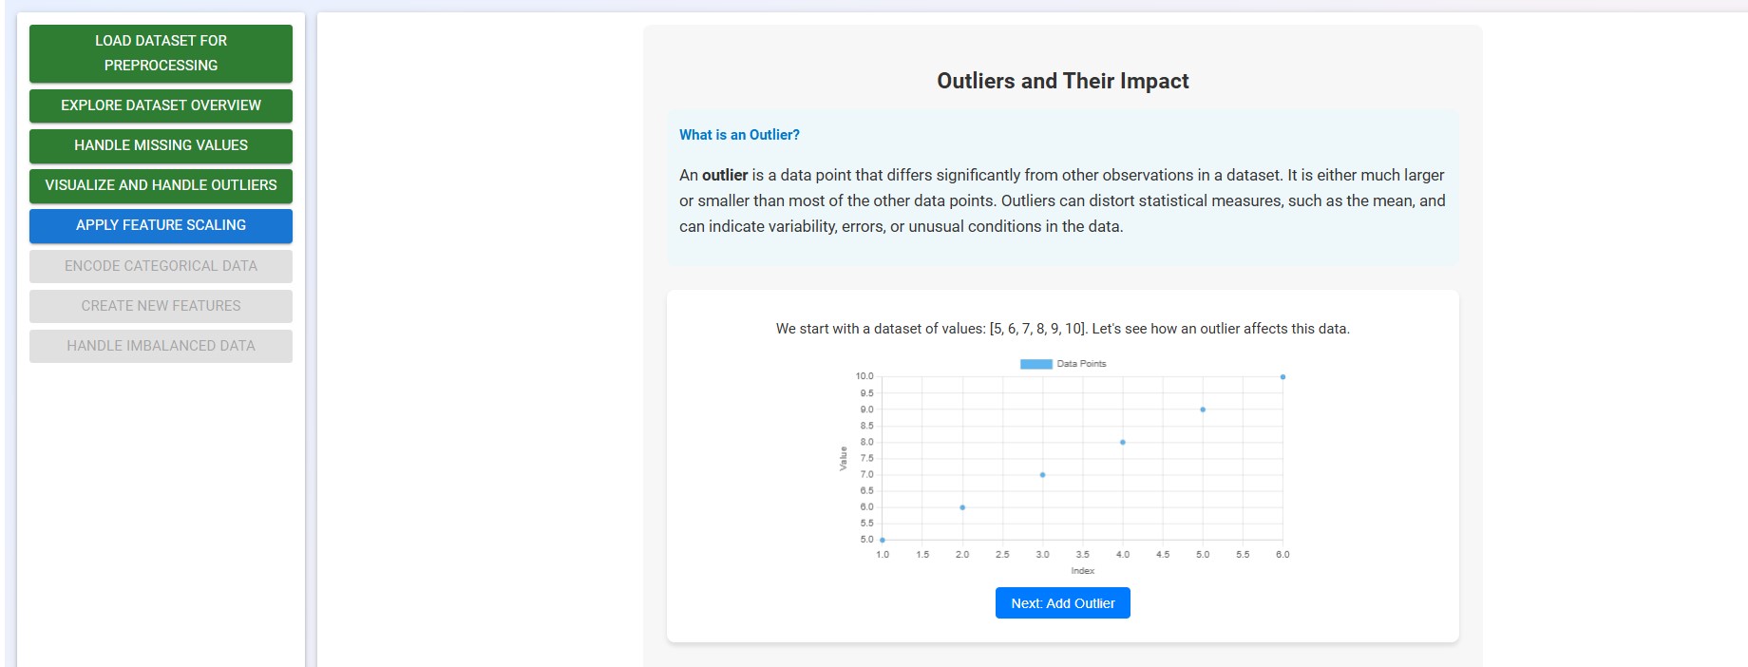Select Apply Feature Scaling step

coord(160,225)
